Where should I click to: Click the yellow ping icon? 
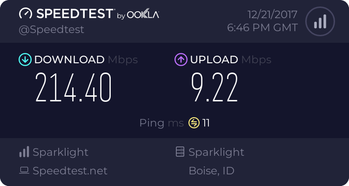tap(194, 123)
